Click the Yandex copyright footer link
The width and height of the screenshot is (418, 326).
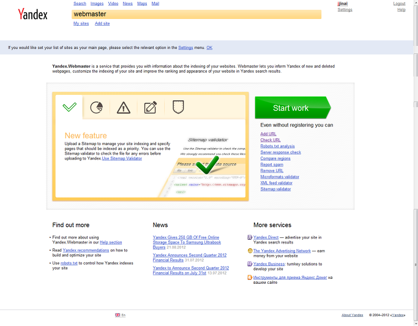398,315
